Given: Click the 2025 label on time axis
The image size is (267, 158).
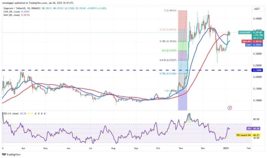Looking at the screenshot, I should click(226, 148).
